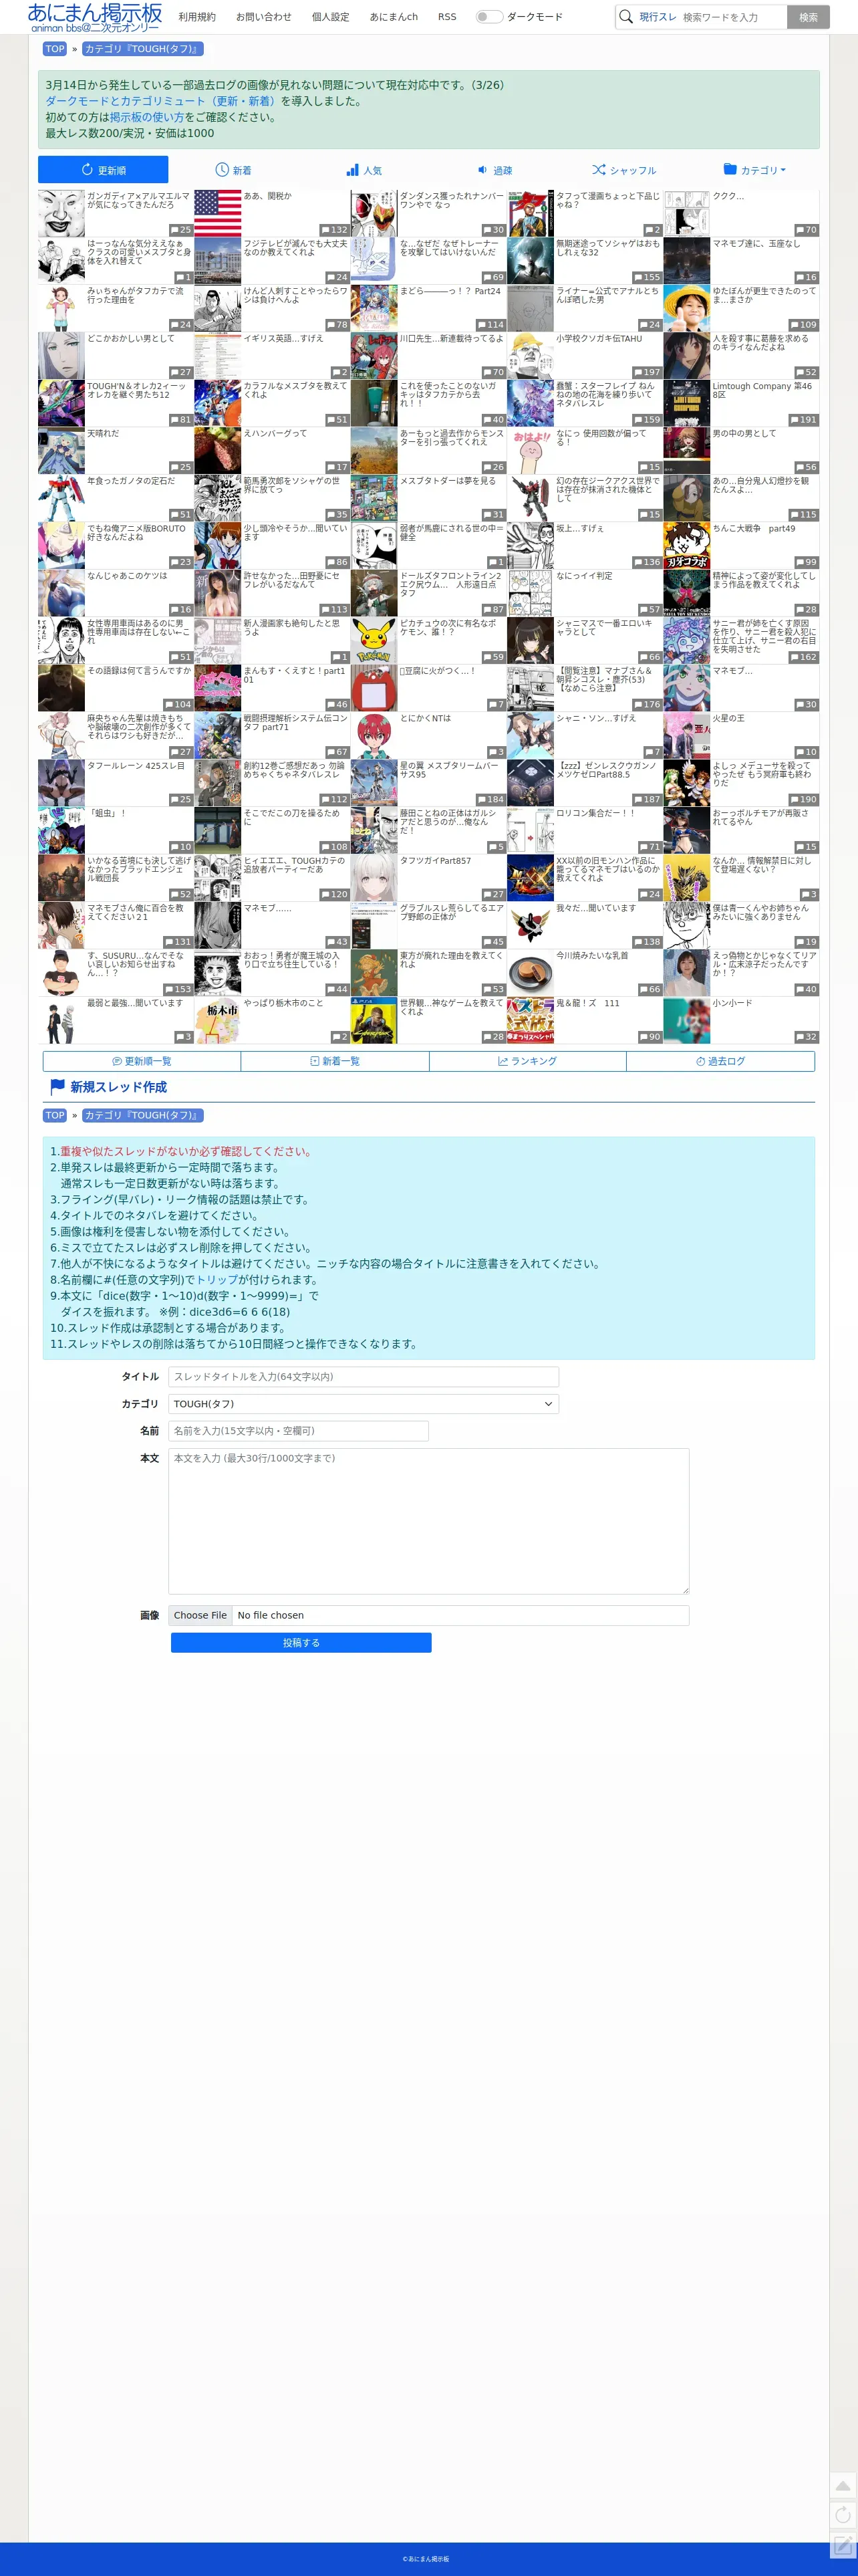Open the American flag thumbnail thread
This screenshot has height=2576, width=858.
218,213
